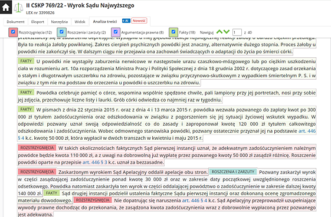Click the +AI badge
Image resolution: width=331 pixels, height=217 pixels.
126,21
